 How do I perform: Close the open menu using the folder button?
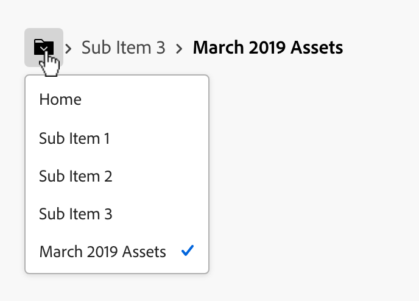43,47
